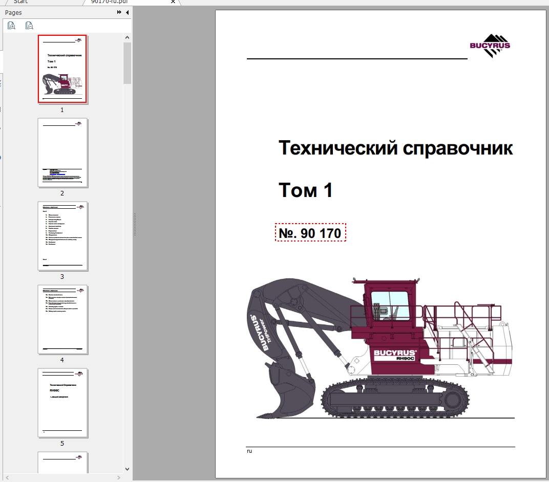549x482 pixels.
Task: Click the ru language label on the cover page
Action: point(249,451)
